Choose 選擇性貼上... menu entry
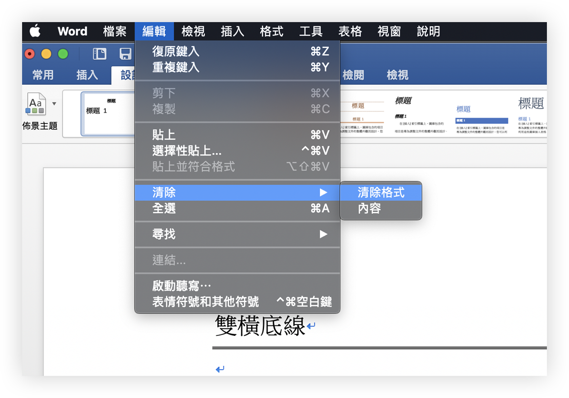This screenshot has width=569, height=398. coord(237,150)
